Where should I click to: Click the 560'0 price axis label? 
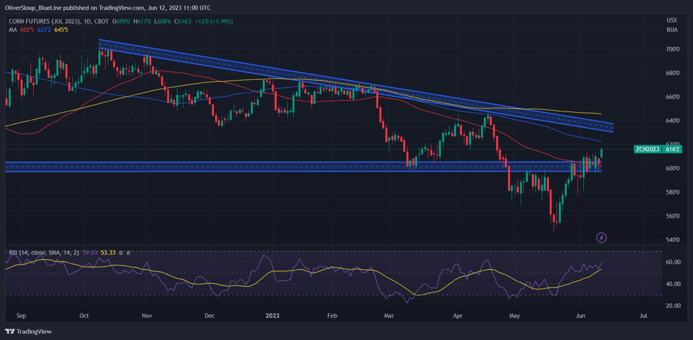pos(672,216)
